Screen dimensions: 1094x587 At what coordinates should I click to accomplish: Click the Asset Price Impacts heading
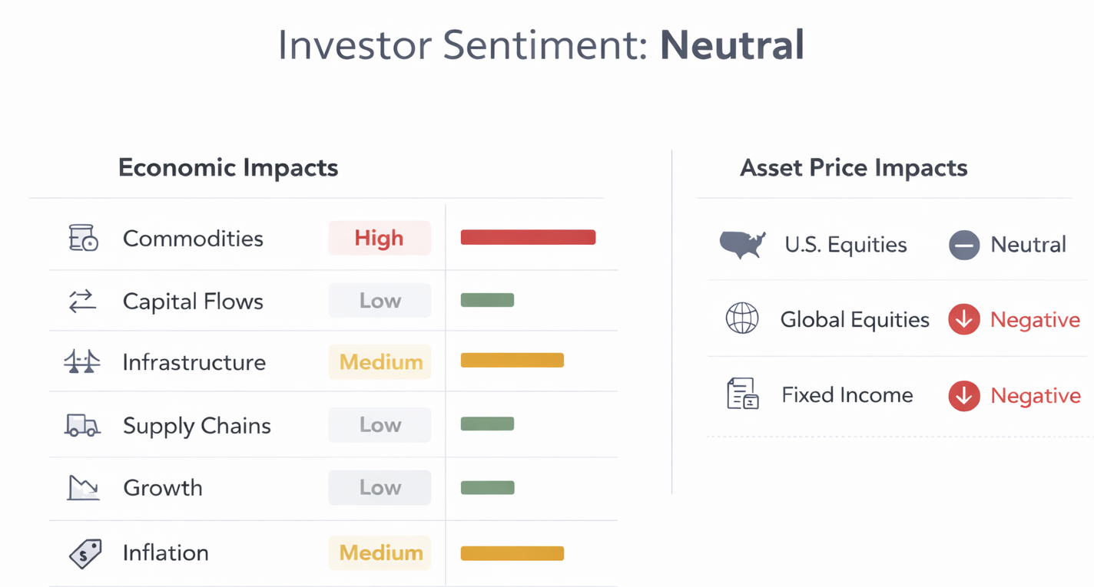tap(854, 167)
